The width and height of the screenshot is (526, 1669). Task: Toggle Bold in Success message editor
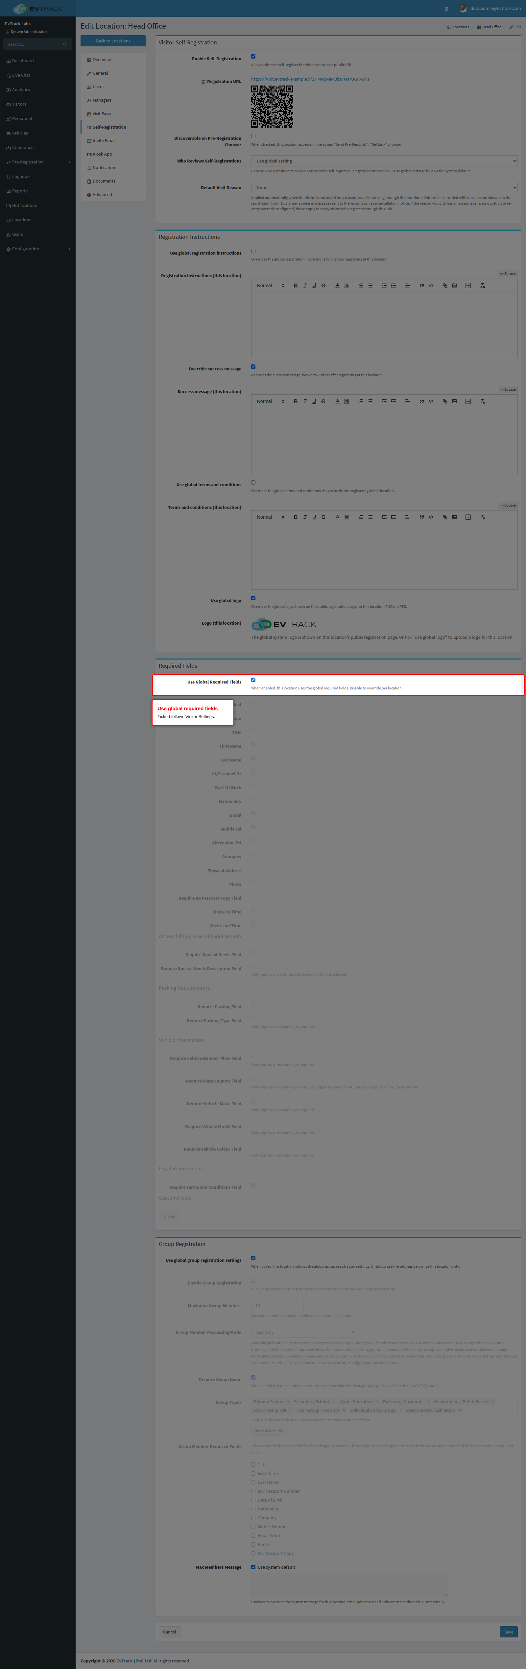[x=296, y=402]
